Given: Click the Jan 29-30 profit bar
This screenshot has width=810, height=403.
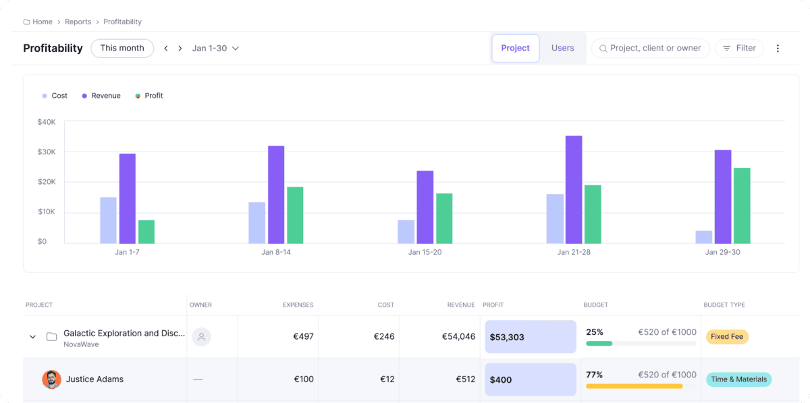Looking at the screenshot, I should coord(742,206).
